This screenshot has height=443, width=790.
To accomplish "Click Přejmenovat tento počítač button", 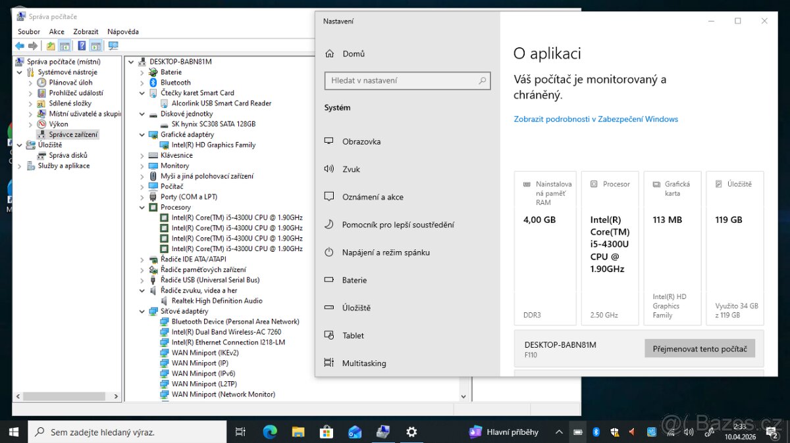I will (700, 348).
